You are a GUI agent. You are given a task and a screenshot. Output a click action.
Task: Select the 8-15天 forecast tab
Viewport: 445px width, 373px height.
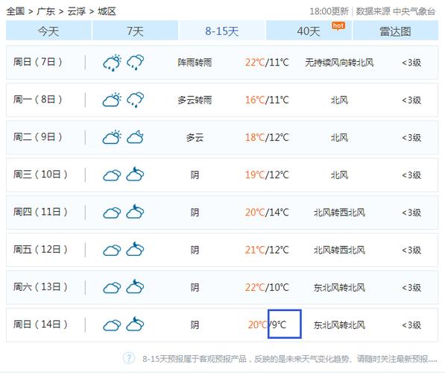(x=221, y=31)
